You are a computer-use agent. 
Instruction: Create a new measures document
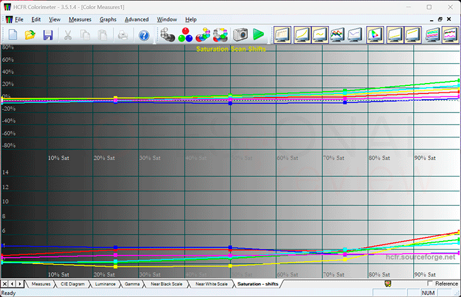pos(13,35)
